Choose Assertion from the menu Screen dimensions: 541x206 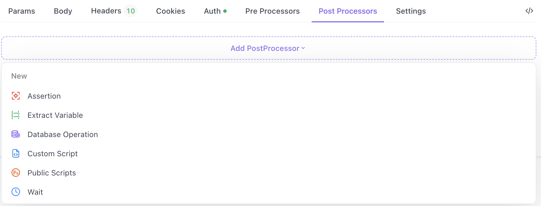click(x=44, y=96)
